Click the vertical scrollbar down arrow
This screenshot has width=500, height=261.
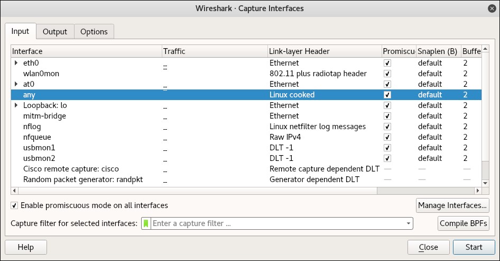pos(485,183)
